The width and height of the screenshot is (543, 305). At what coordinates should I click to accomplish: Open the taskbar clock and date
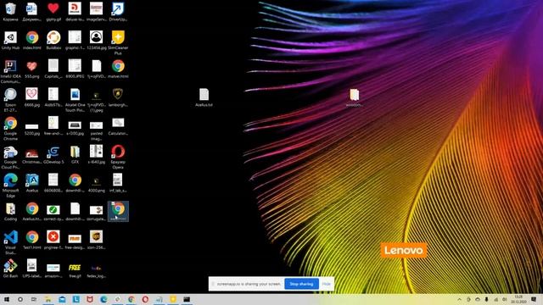click(518, 299)
